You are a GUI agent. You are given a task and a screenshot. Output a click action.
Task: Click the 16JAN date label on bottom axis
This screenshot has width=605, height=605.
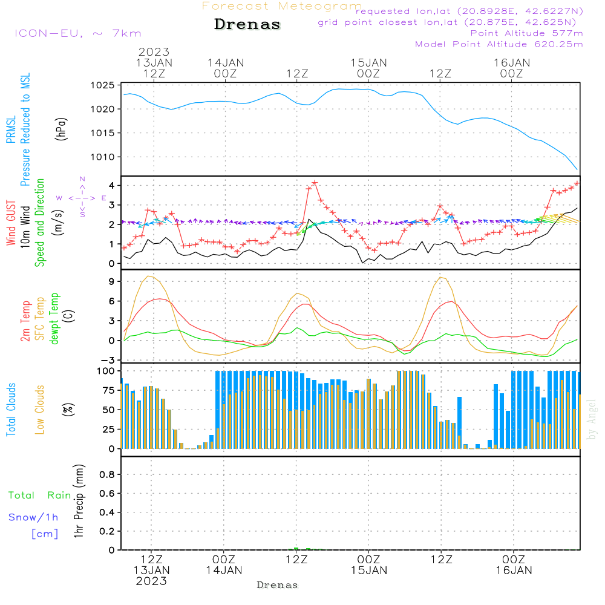point(514,570)
